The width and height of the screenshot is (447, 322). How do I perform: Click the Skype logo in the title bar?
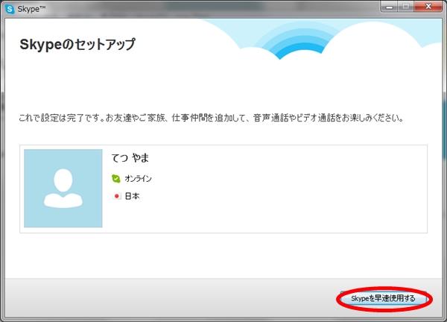point(10,9)
